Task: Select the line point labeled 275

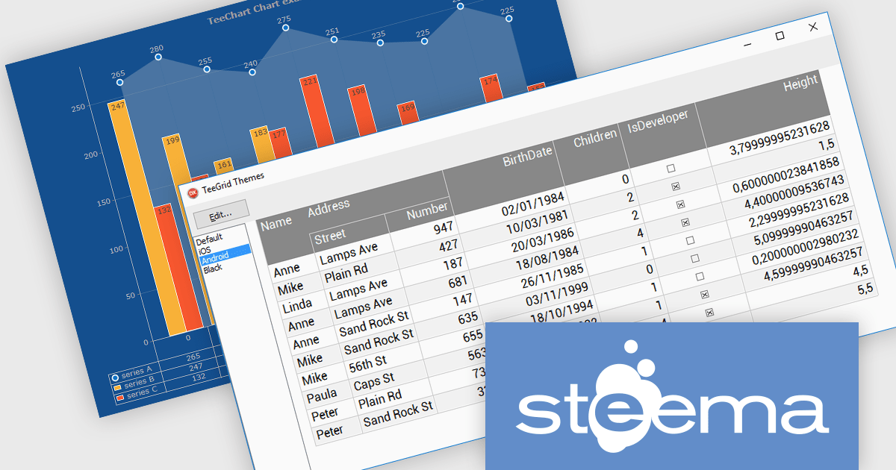Action: (286, 28)
